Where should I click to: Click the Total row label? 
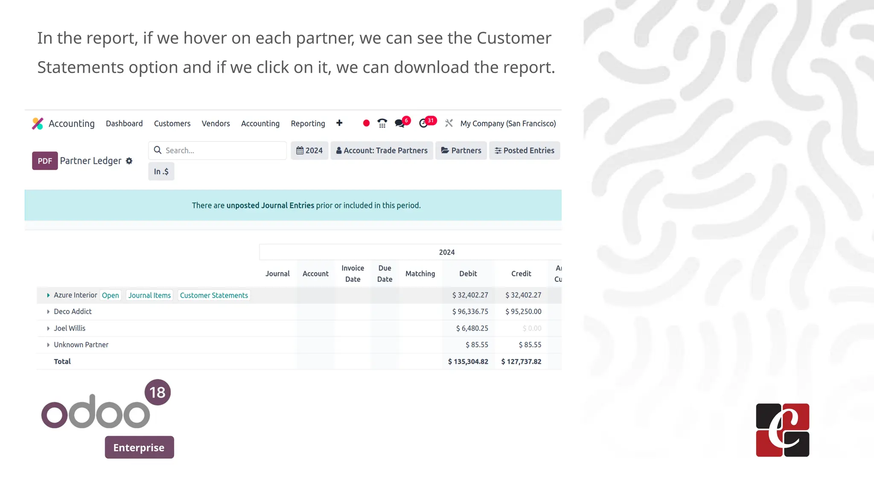click(62, 362)
